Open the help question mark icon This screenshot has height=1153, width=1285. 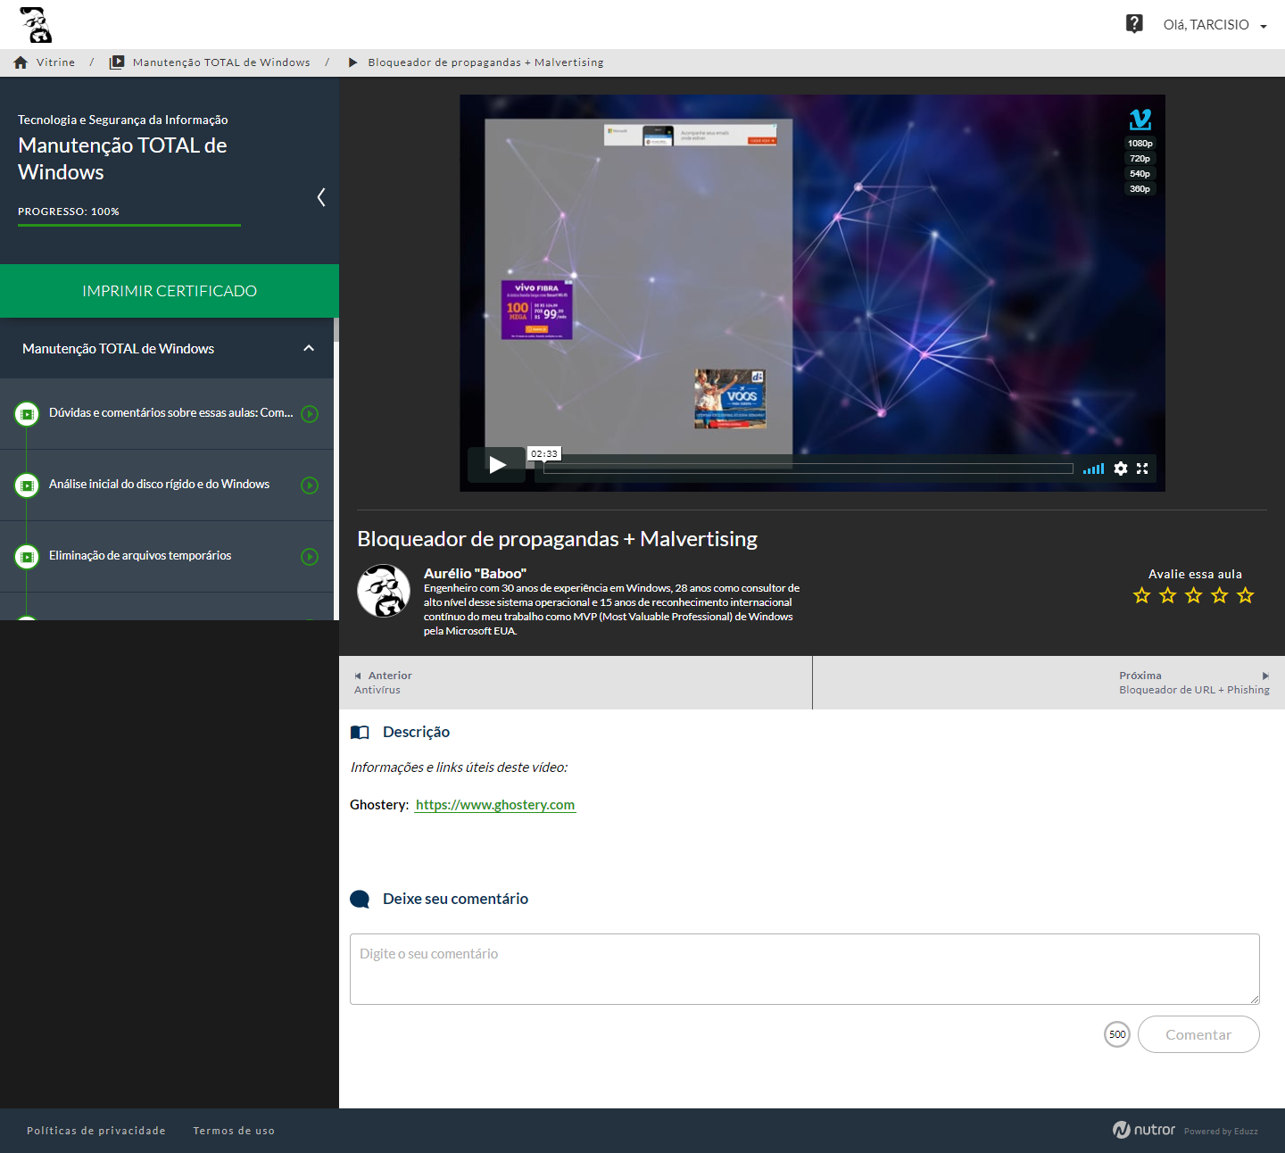1134,24
